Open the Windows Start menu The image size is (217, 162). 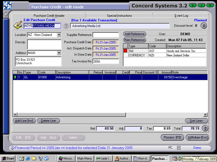8,158
